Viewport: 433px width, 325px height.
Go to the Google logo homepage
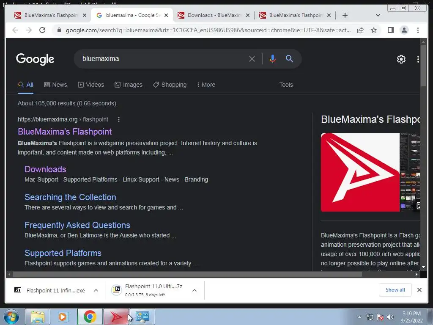[35, 59]
